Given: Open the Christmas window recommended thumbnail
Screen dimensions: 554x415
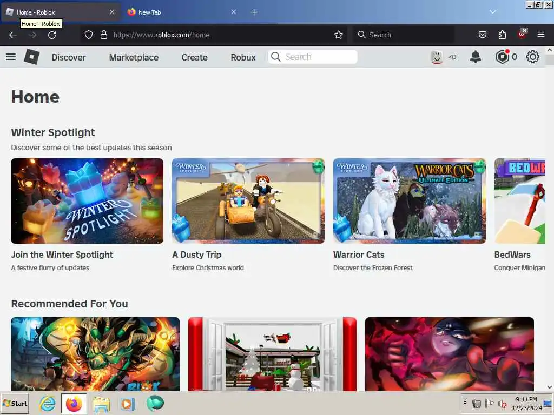Looking at the screenshot, I should click(272, 354).
